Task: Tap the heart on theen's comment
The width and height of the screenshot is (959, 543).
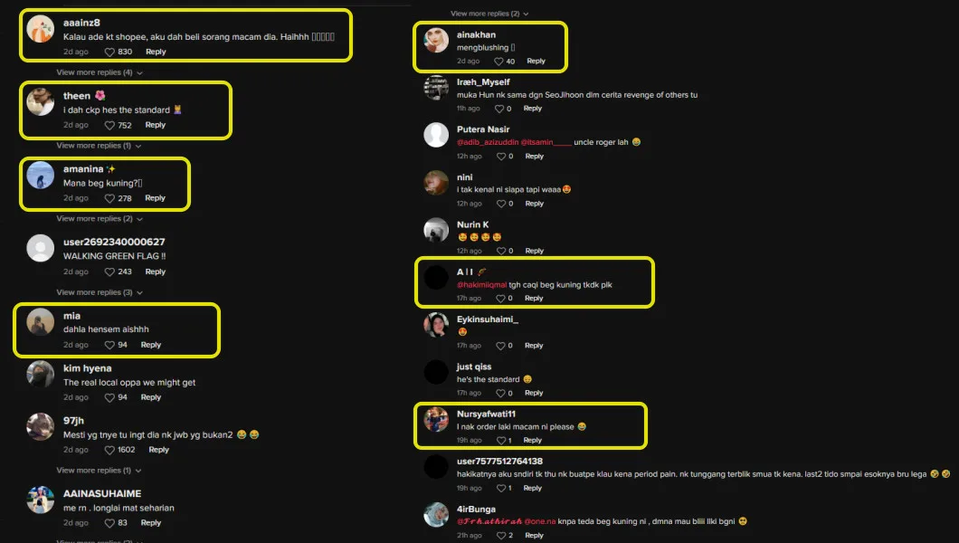Action: 109,126
